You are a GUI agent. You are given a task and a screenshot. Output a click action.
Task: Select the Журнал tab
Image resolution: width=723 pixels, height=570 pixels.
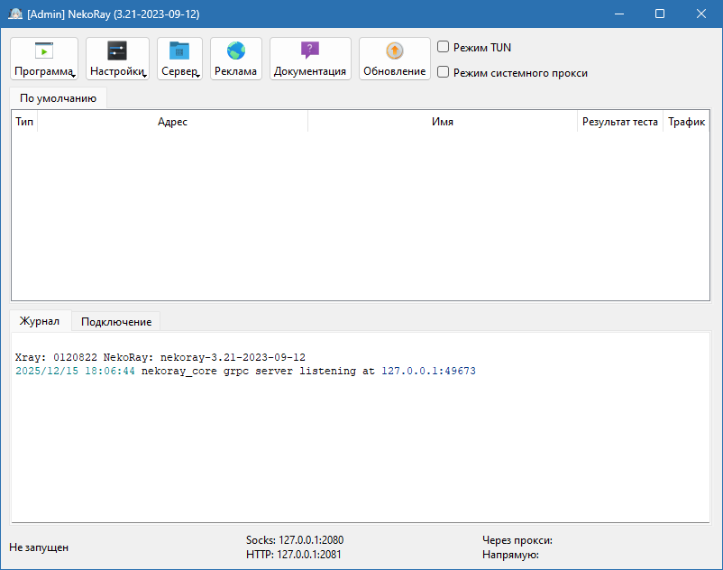[41, 321]
